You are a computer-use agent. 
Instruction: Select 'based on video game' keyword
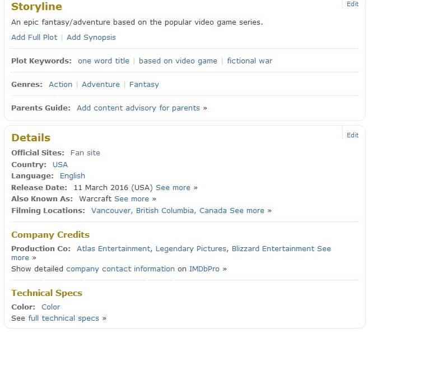point(178,61)
